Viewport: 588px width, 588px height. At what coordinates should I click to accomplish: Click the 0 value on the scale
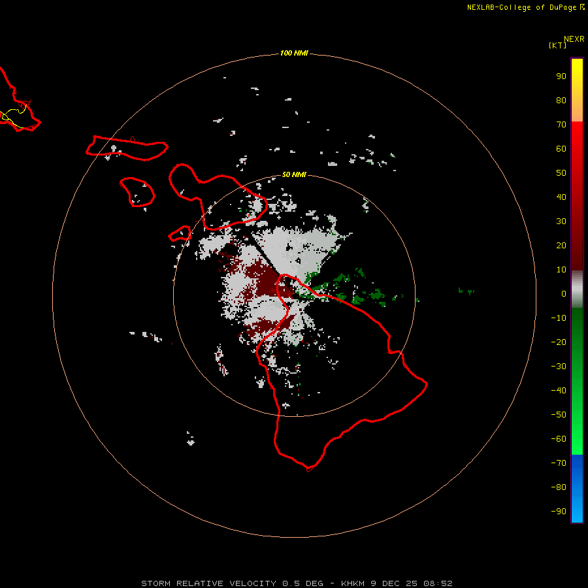[564, 293]
